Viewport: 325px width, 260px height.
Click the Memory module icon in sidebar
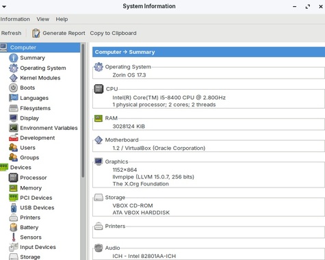(14, 188)
